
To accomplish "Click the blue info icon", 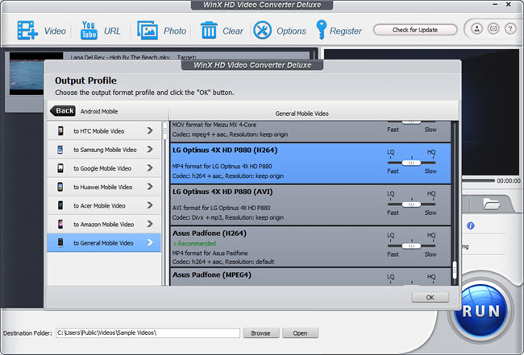I will click(x=471, y=226).
